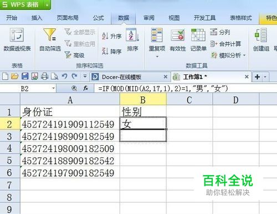Enable AutoFilter (自动筛选) funnel icon
This screenshot has height=214, width=277.
click(50, 34)
